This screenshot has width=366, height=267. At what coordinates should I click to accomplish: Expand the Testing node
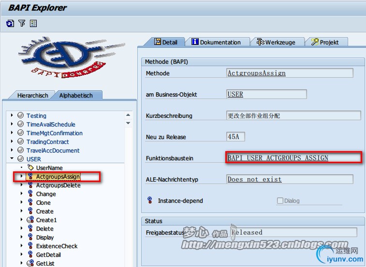(x=12, y=115)
